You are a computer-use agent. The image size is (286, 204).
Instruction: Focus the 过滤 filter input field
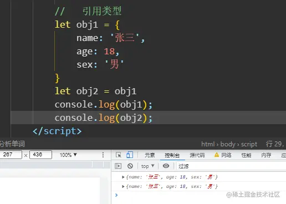(231, 166)
